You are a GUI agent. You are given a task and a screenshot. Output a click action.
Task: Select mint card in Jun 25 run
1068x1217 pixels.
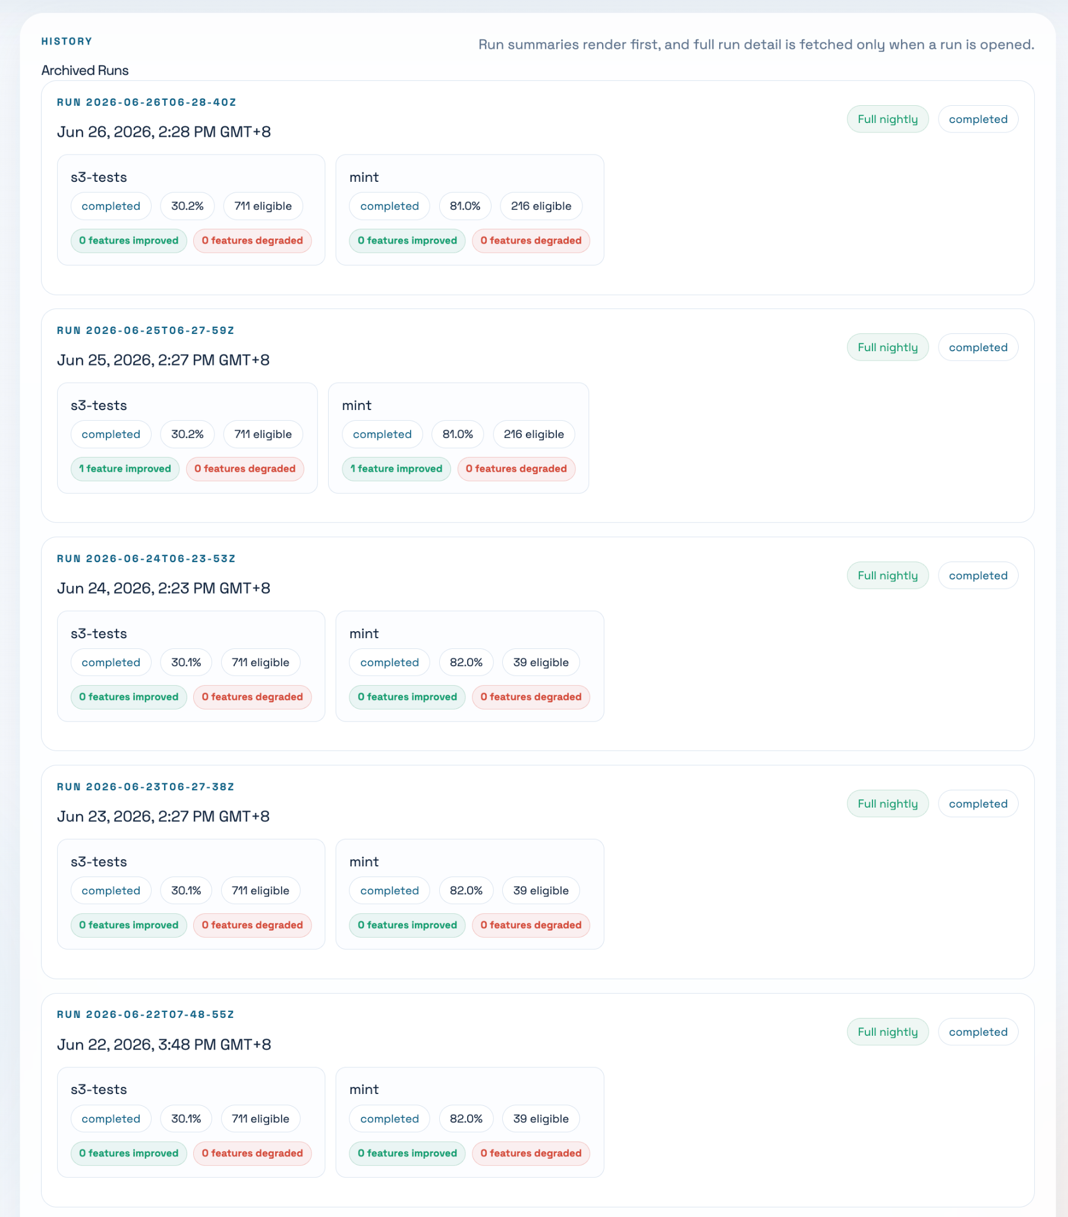pyautogui.click(x=459, y=438)
